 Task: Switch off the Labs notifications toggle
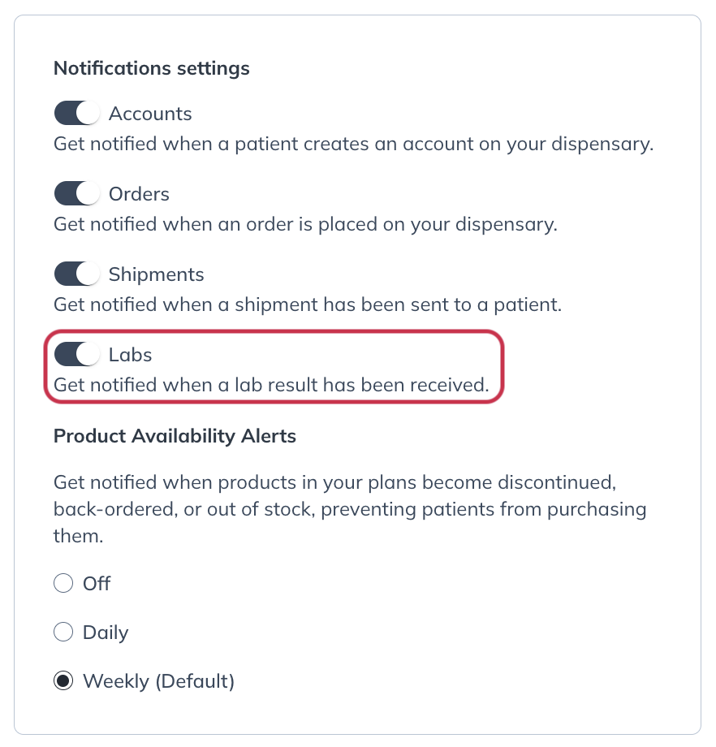[76, 355]
